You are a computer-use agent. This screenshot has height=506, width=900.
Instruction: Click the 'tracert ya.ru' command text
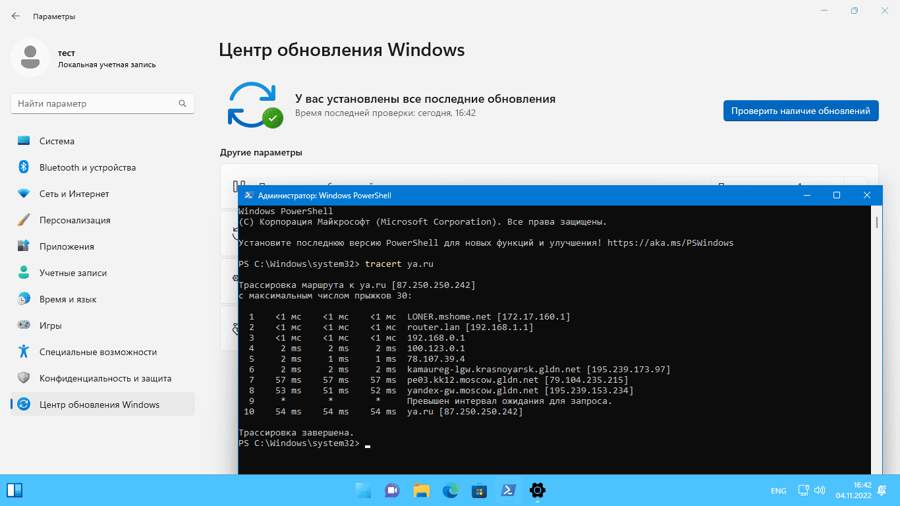pos(399,264)
